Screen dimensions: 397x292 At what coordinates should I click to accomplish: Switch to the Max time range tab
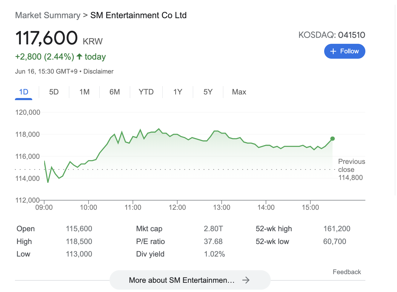tap(239, 92)
